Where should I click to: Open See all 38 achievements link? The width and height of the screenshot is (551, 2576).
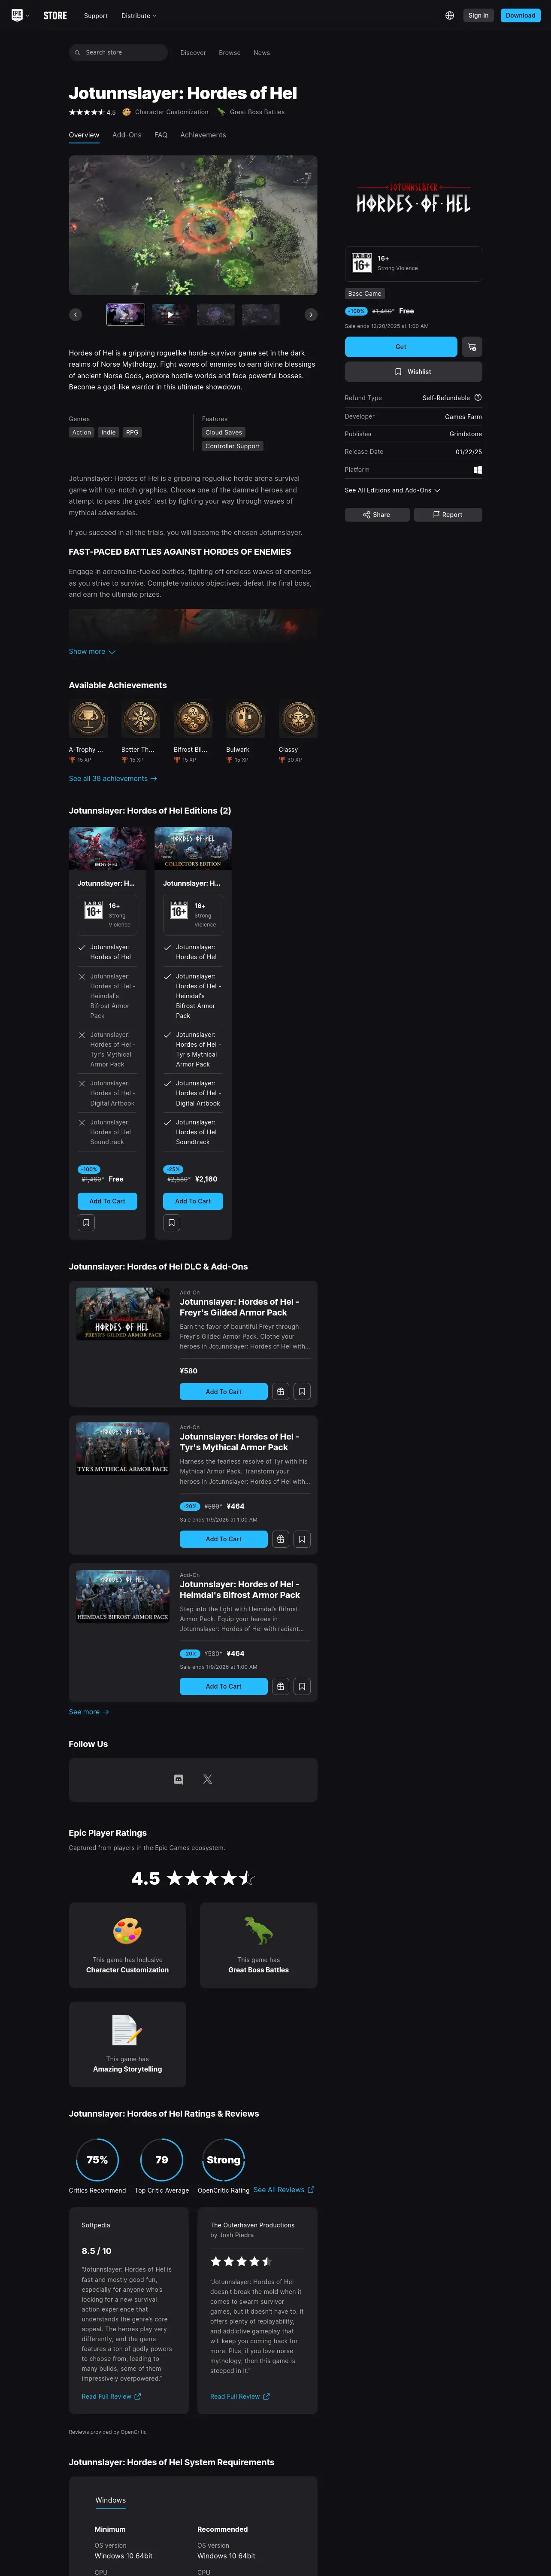click(x=113, y=778)
